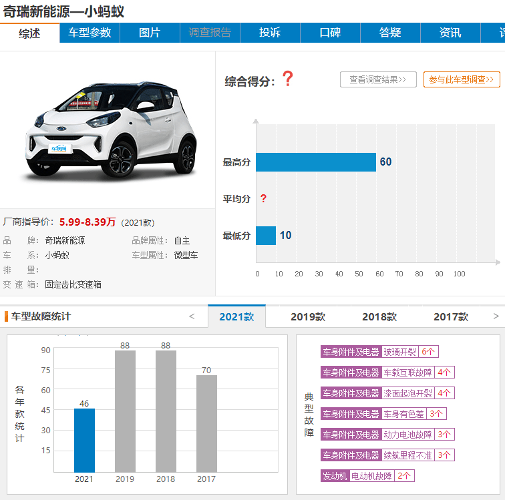Click 小蚂蚁 in the 车系 row
This screenshot has height=500, width=505.
pyautogui.click(x=57, y=255)
